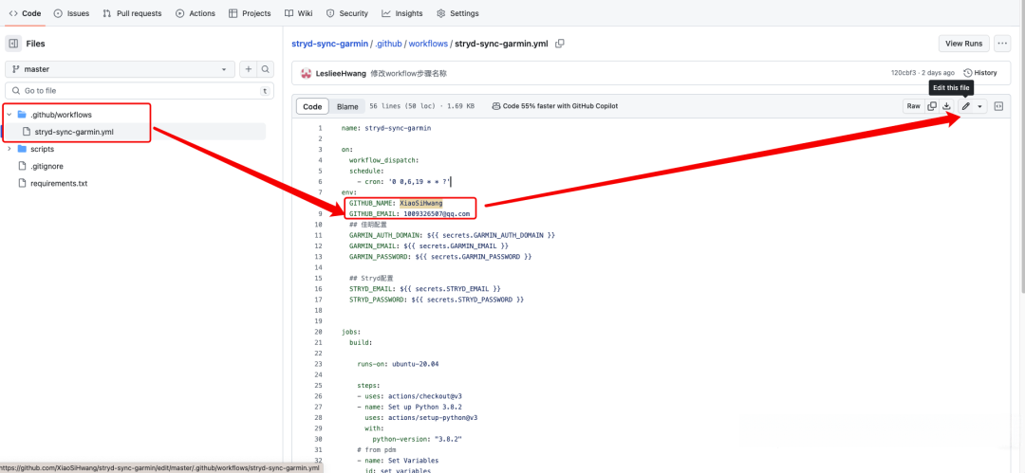Click the GARMIN_AUTH_DOMAIN secret line
The width and height of the screenshot is (1025, 473).
point(453,235)
